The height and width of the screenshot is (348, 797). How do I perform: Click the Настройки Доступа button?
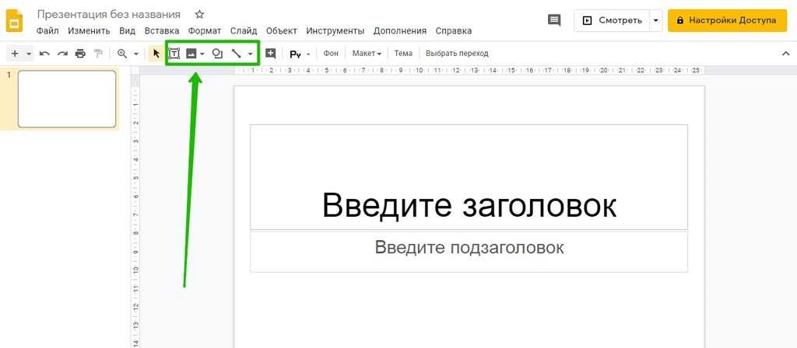click(727, 20)
